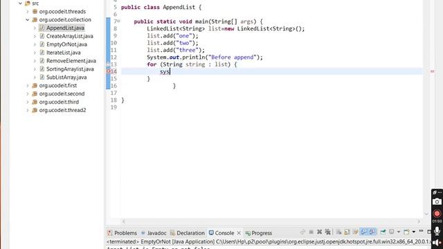443x249 pixels.
Task: Stop the screen recording
Action: pyautogui.click(x=437, y=214)
